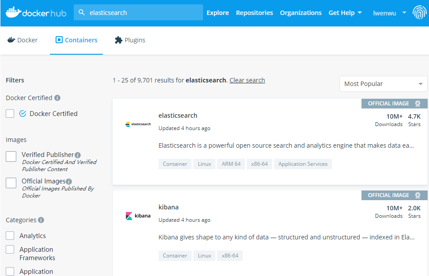Open the Docker Hub logo home link
429x276 pixels.
36,13
